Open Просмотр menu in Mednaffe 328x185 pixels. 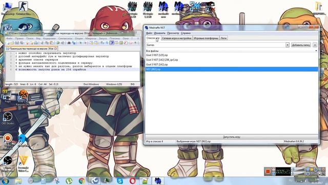click(x=173, y=33)
